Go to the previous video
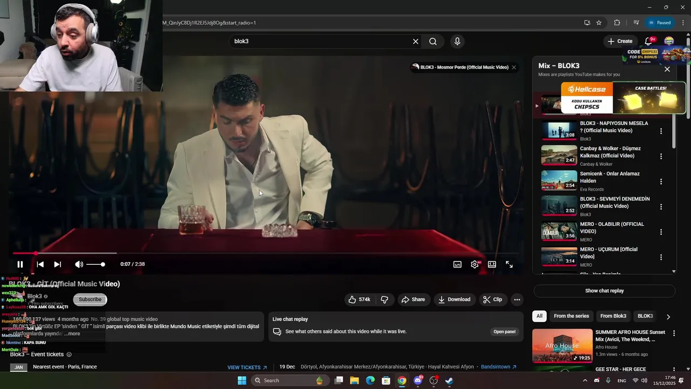The height and width of the screenshot is (389, 691). click(x=40, y=264)
